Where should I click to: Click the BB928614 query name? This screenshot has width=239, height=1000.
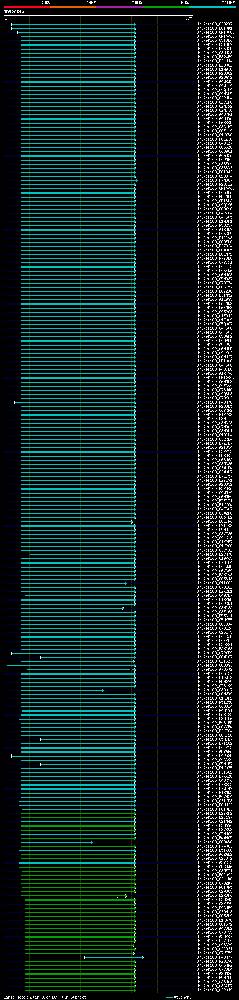point(14,12)
